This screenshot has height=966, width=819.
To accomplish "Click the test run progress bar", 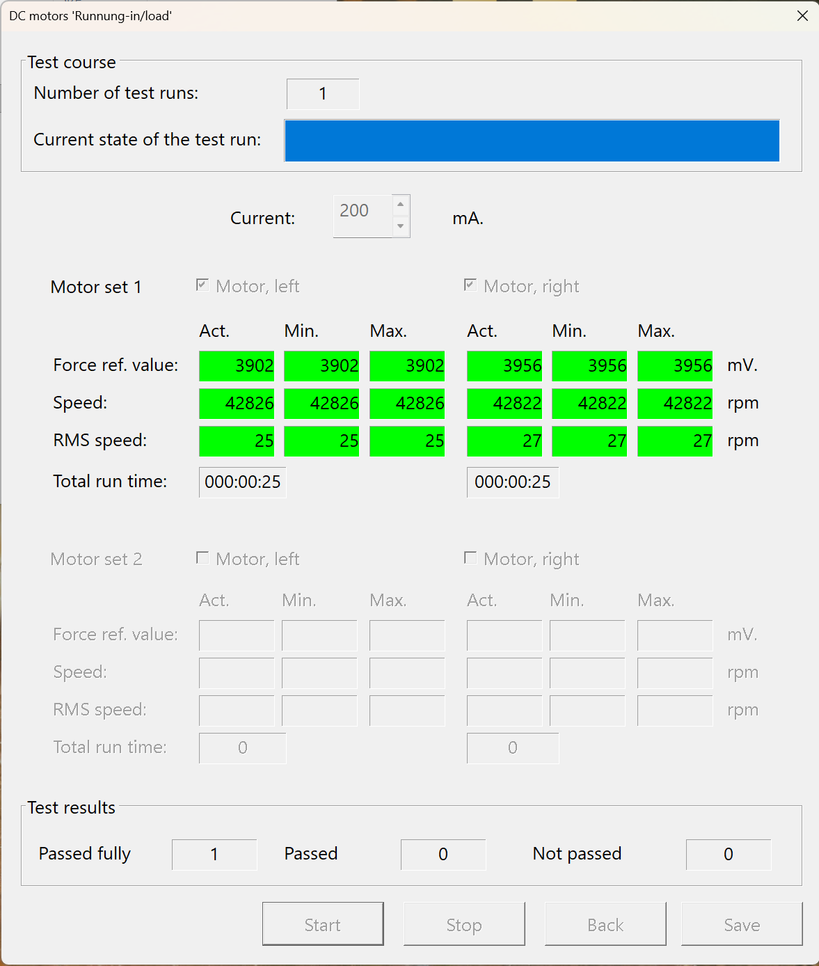I will [x=532, y=140].
